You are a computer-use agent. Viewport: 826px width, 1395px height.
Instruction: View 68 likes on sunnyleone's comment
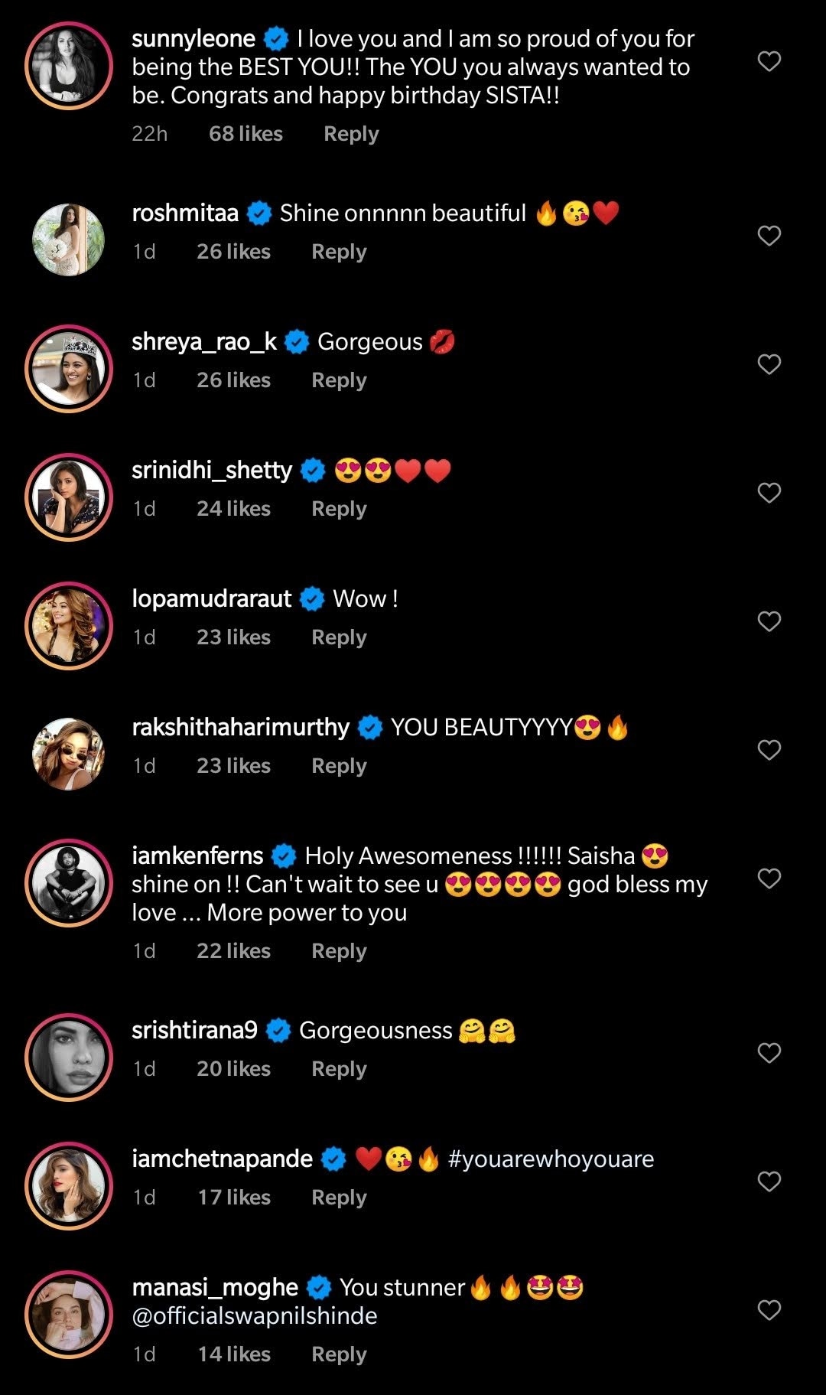[246, 134]
